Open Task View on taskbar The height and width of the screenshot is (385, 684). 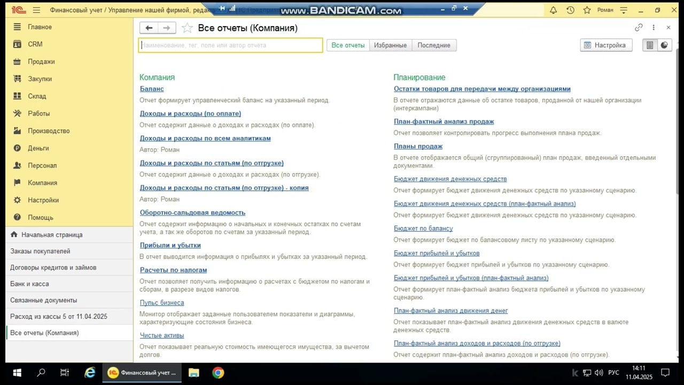pos(65,373)
